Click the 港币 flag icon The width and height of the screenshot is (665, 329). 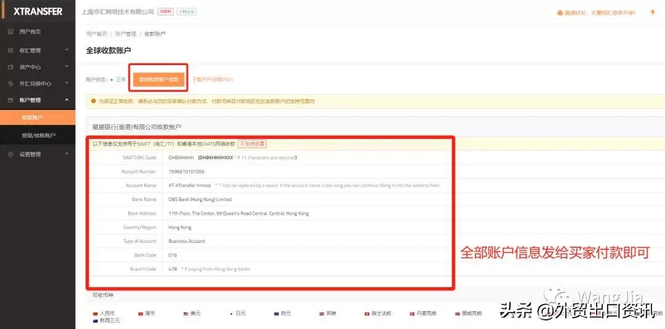tap(140, 314)
